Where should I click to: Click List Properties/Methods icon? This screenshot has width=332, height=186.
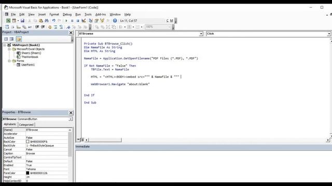(x=7, y=27)
